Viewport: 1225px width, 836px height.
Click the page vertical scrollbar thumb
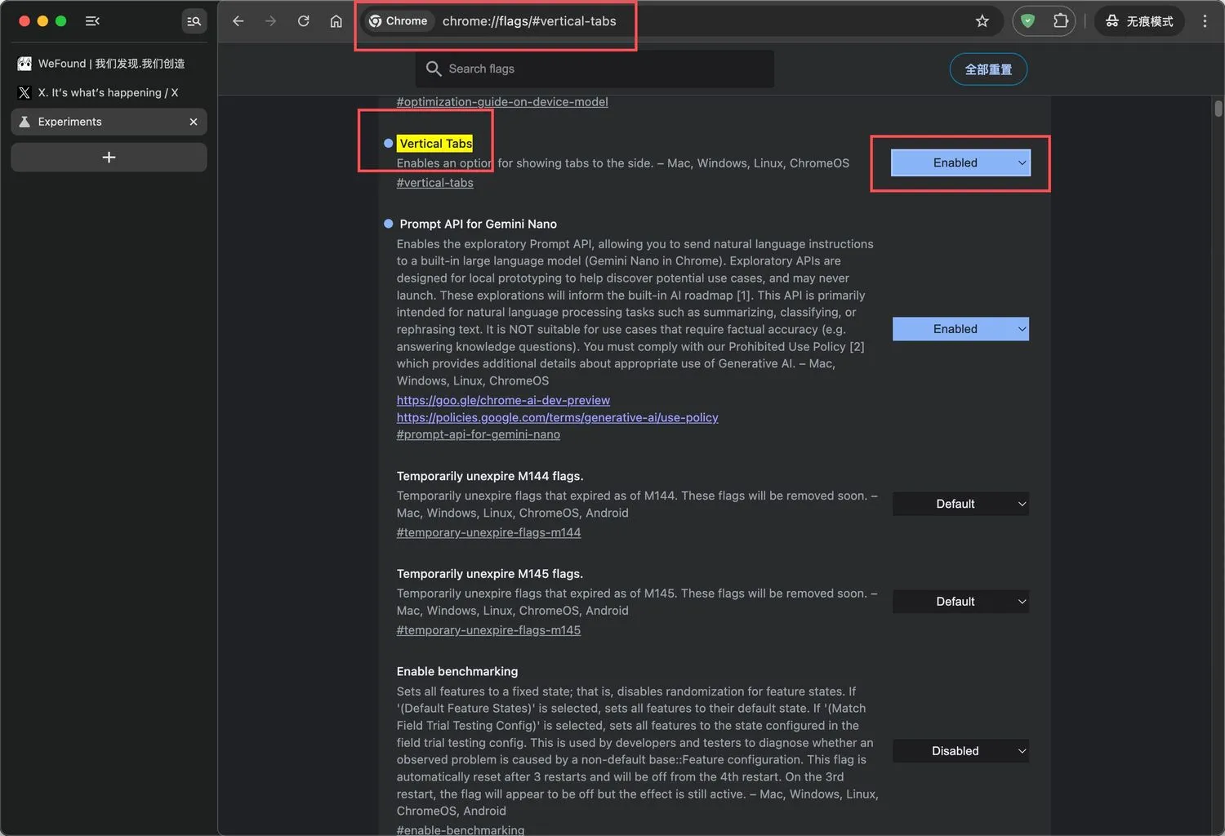click(x=1218, y=109)
